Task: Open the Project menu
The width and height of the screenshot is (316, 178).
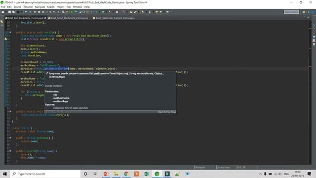Action: point(60,7)
